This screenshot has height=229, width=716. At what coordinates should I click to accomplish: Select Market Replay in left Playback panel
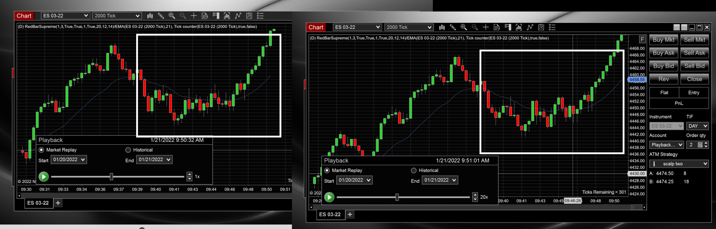click(41, 150)
